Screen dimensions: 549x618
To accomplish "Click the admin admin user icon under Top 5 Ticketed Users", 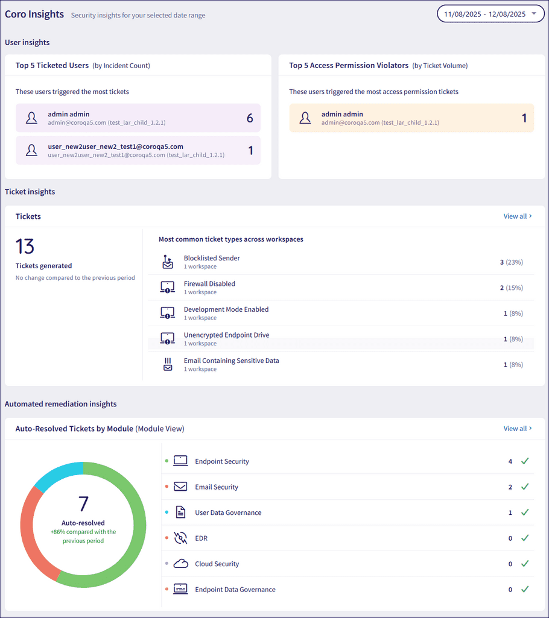I will (x=31, y=118).
